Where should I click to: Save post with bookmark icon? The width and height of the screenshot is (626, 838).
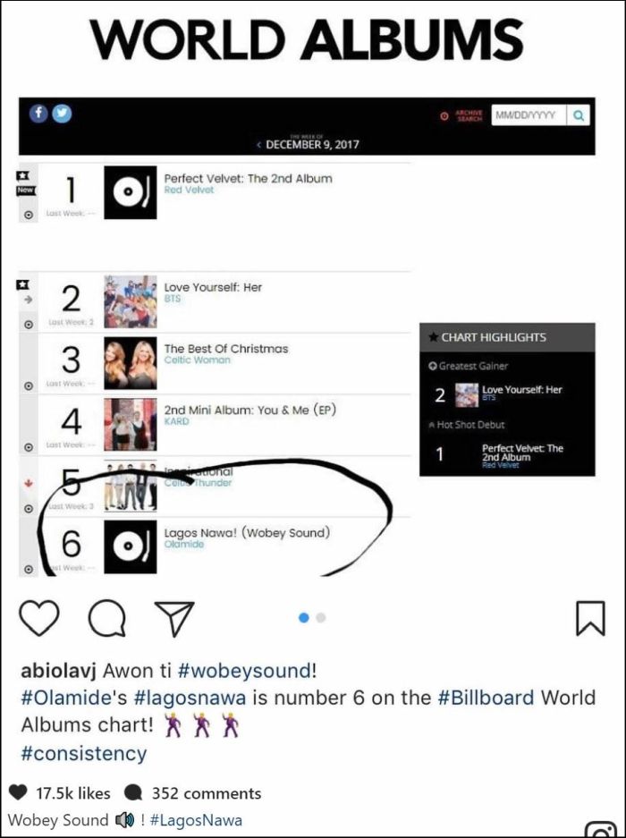point(590,617)
